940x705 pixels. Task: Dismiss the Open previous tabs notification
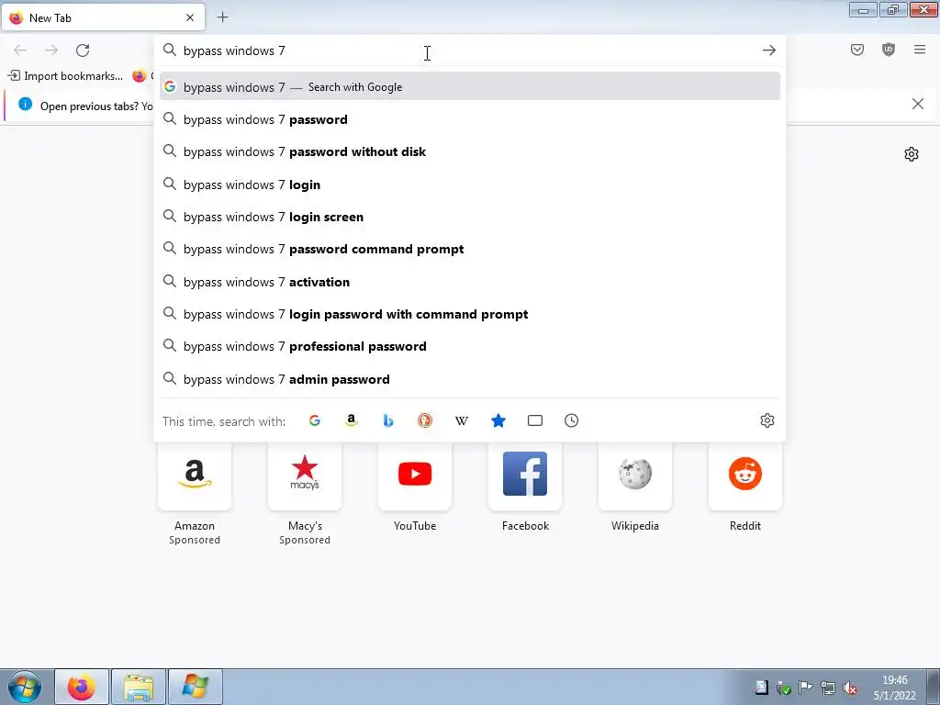(x=918, y=105)
